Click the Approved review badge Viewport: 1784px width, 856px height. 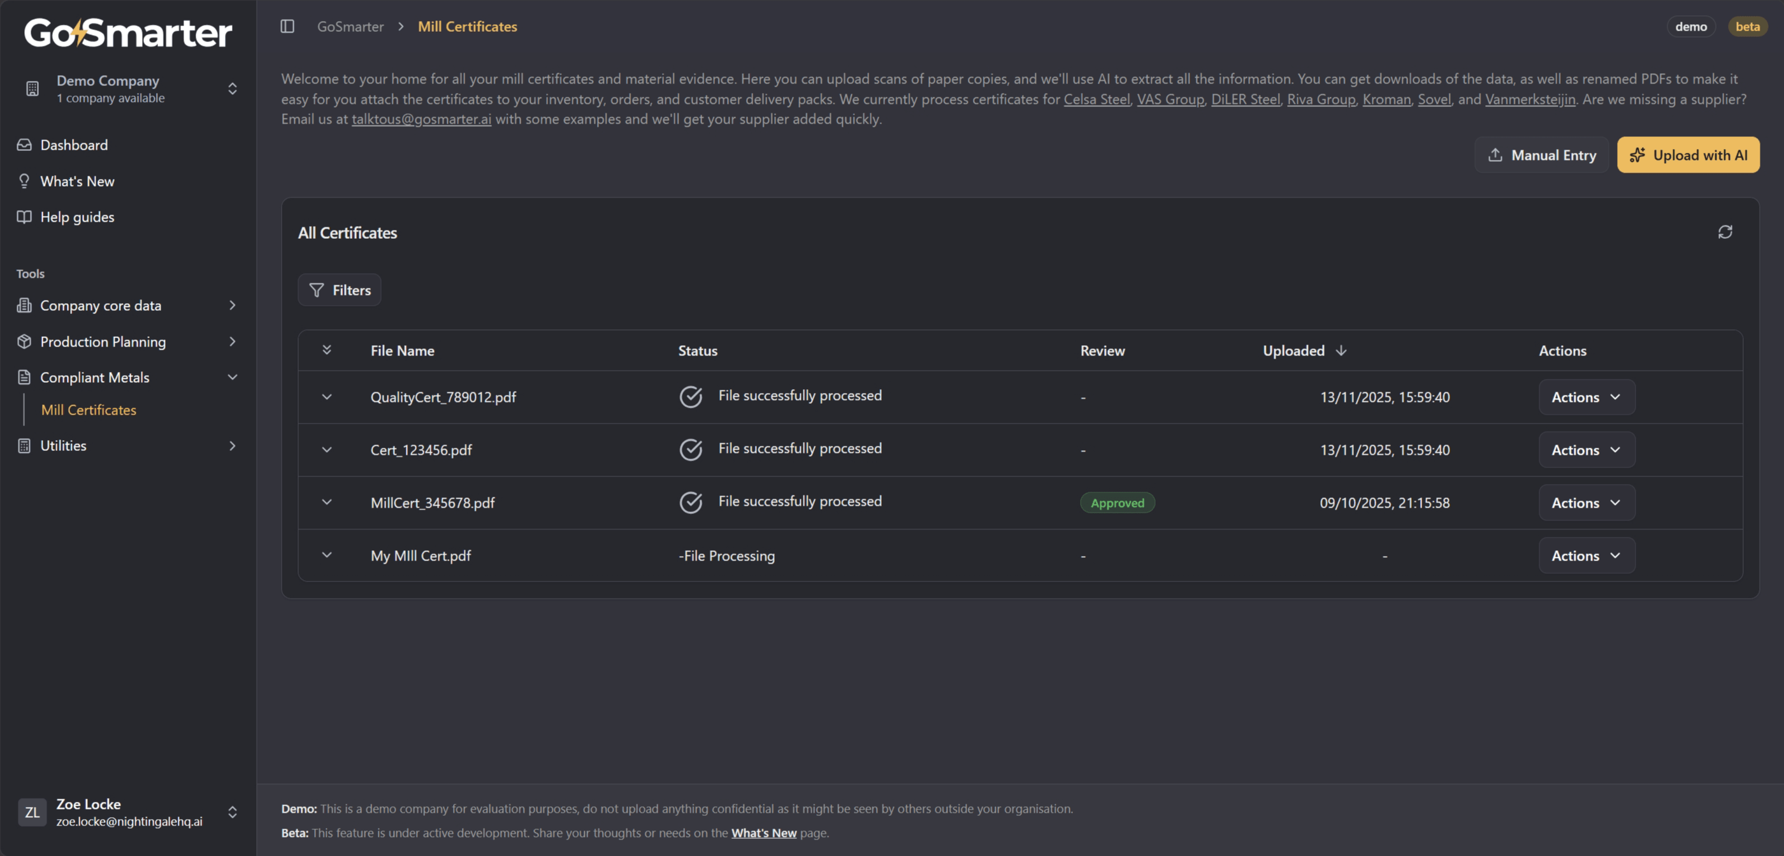[1117, 503]
